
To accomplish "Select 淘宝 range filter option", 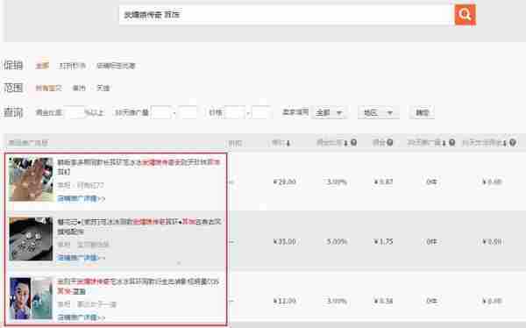I will coord(79,88).
